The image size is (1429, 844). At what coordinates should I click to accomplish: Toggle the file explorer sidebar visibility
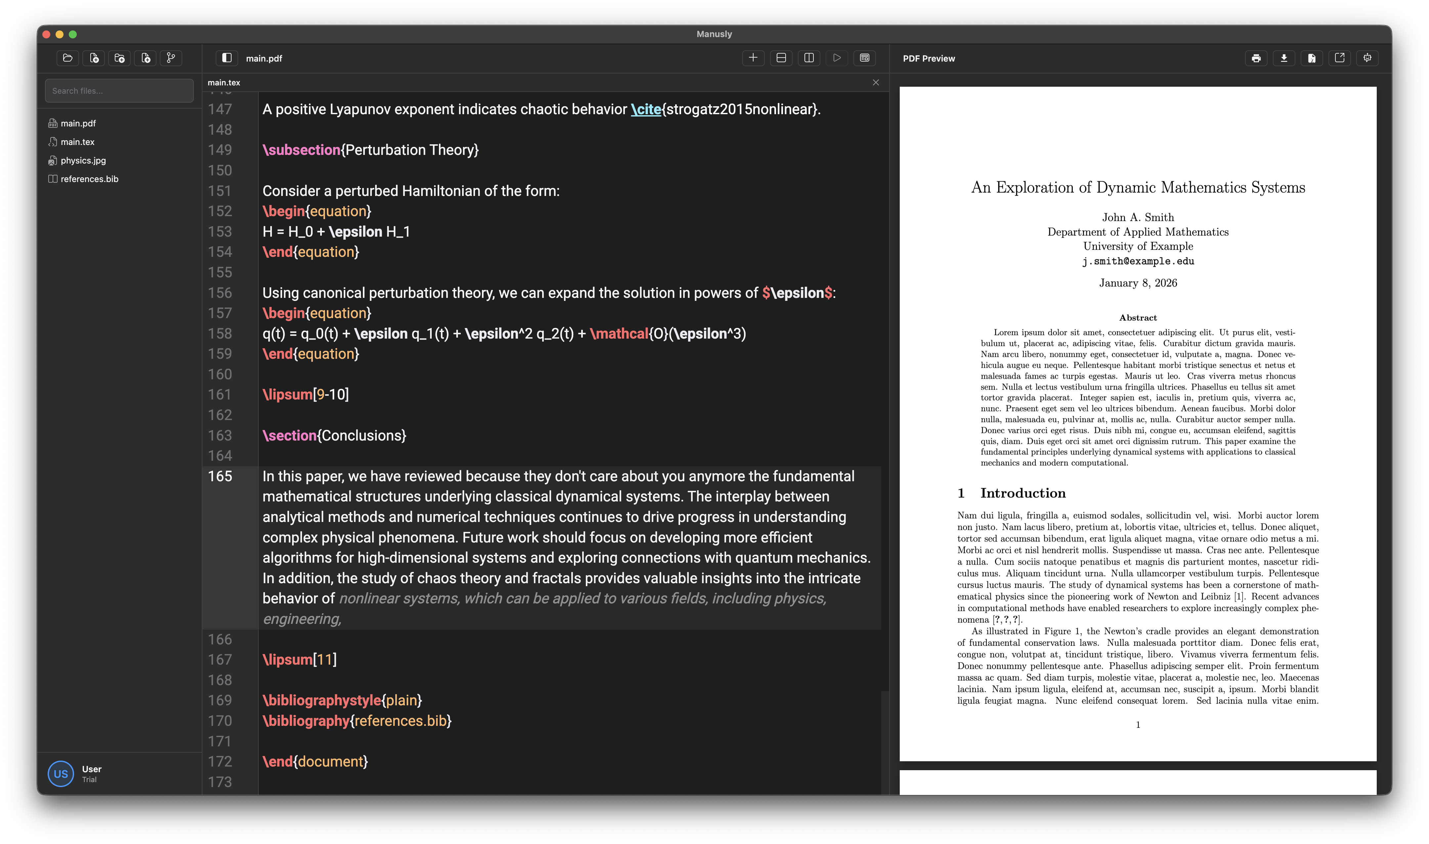227,58
